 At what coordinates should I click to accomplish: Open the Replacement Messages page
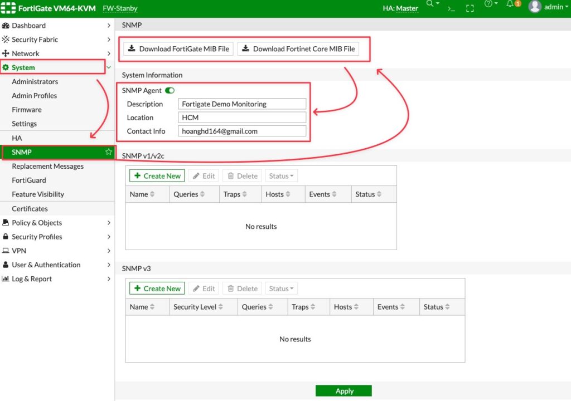pyautogui.click(x=48, y=167)
